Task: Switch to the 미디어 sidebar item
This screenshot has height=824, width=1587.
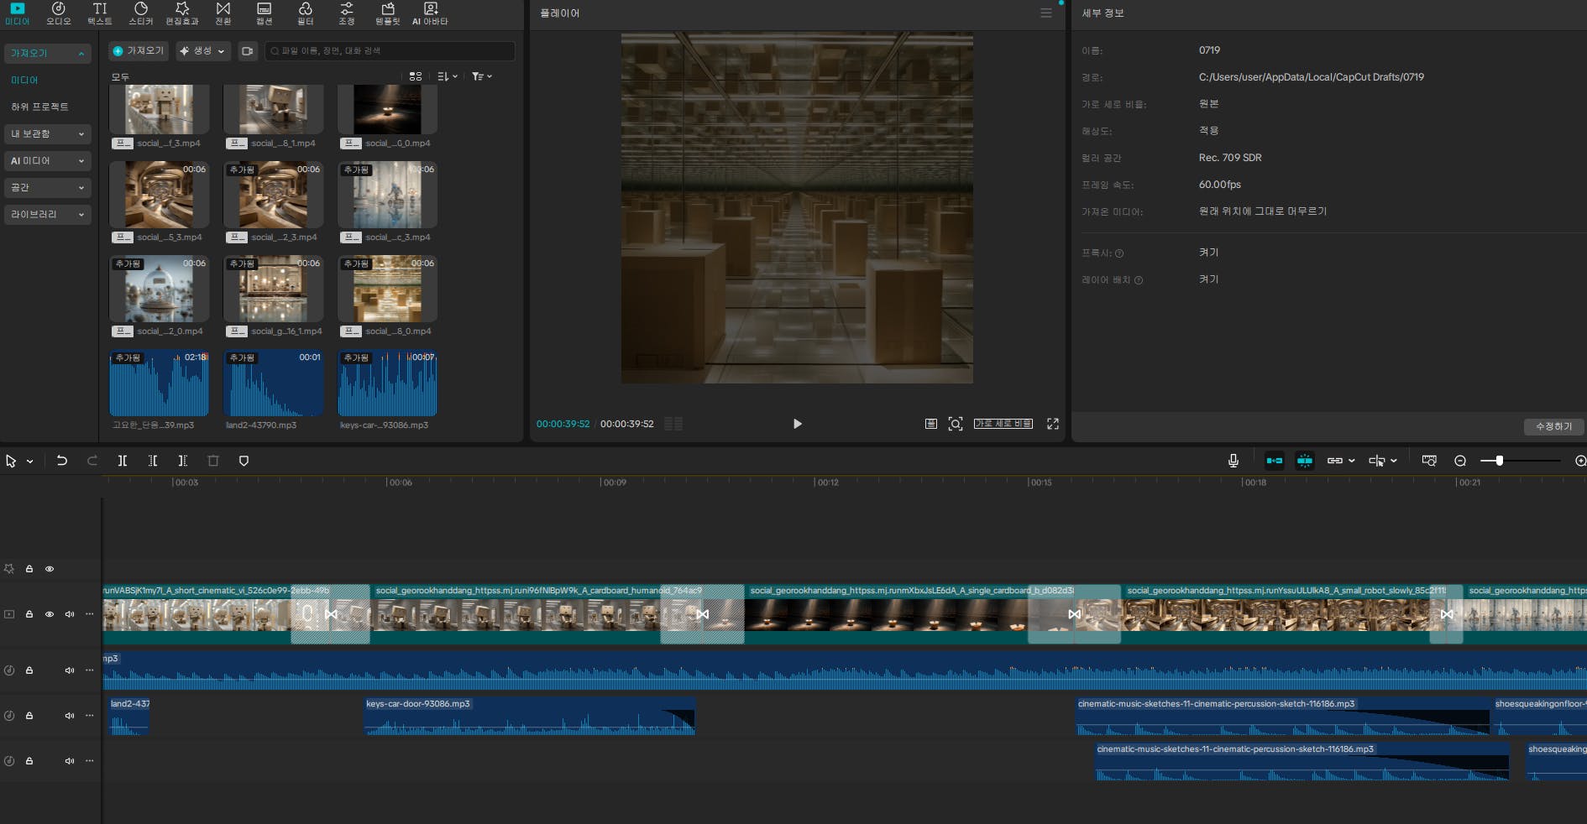Action: pos(24,80)
